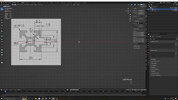Open the Marker menu in timeline
178x100 pixels.
pyautogui.click(x=19, y=90)
